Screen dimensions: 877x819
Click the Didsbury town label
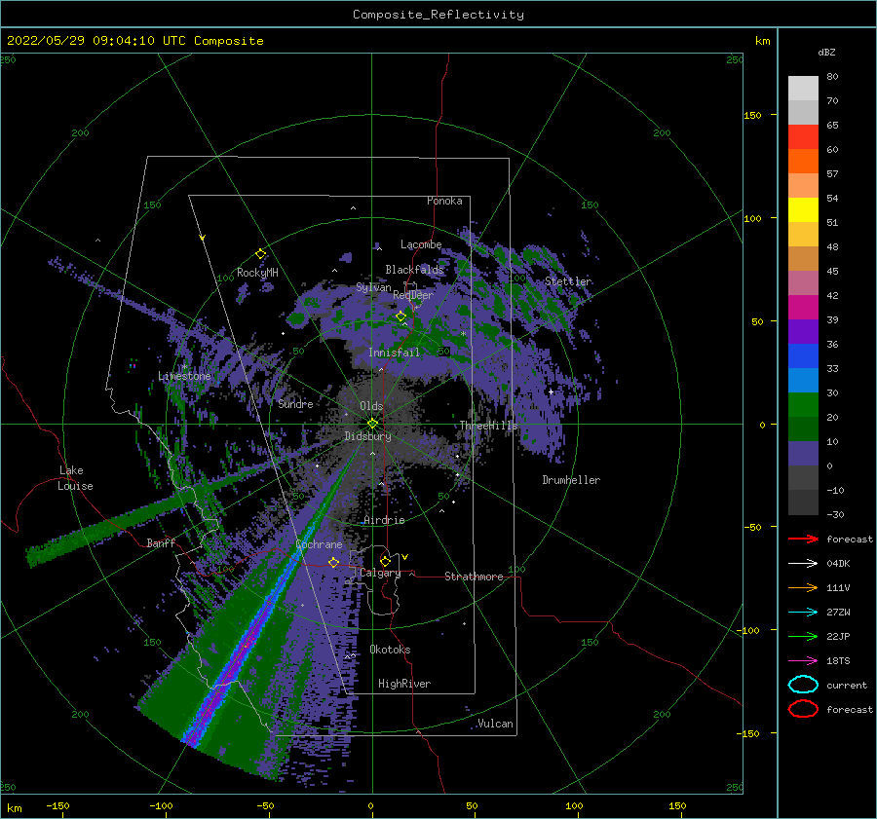(367, 436)
